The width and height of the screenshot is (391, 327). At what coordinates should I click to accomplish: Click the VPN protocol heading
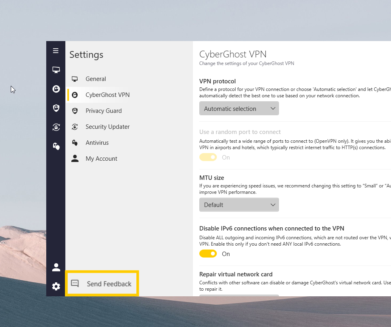pyautogui.click(x=218, y=81)
